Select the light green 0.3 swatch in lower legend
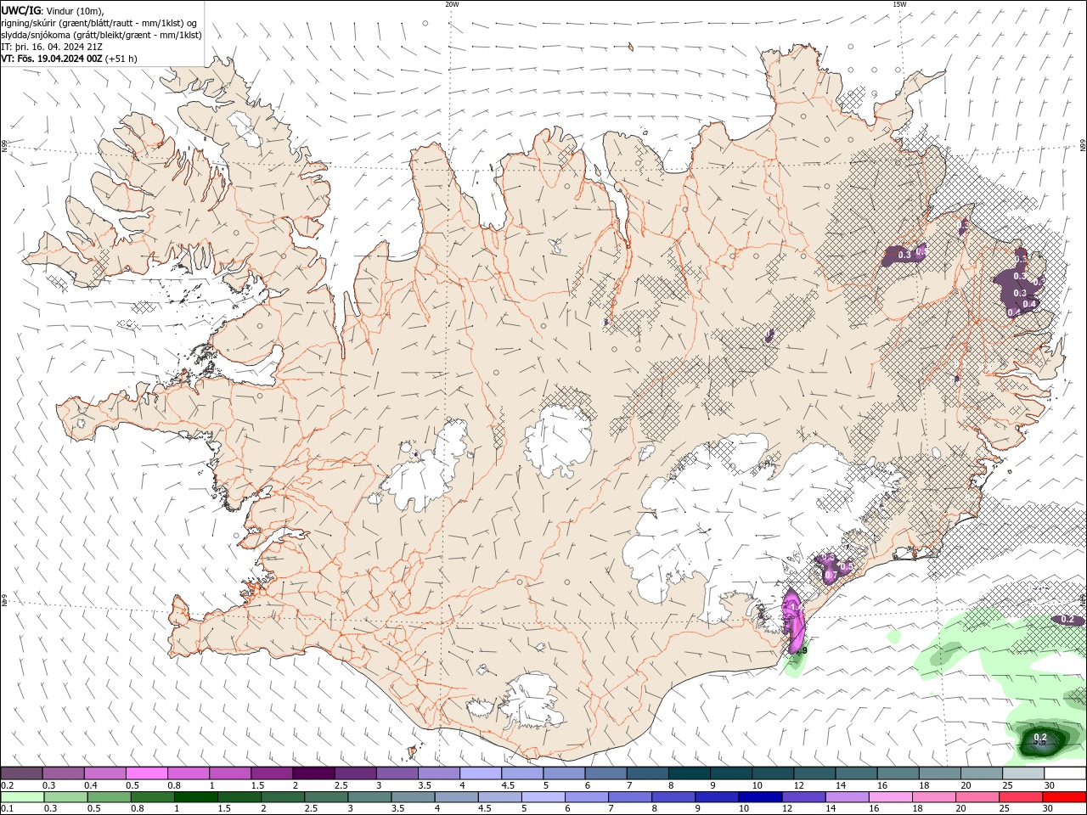The width and height of the screenshot is (1087, 815). tap(65, 797)
